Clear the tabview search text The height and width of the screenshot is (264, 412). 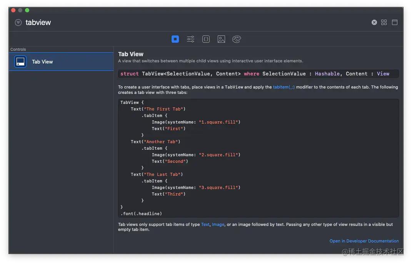pos(374,22)
